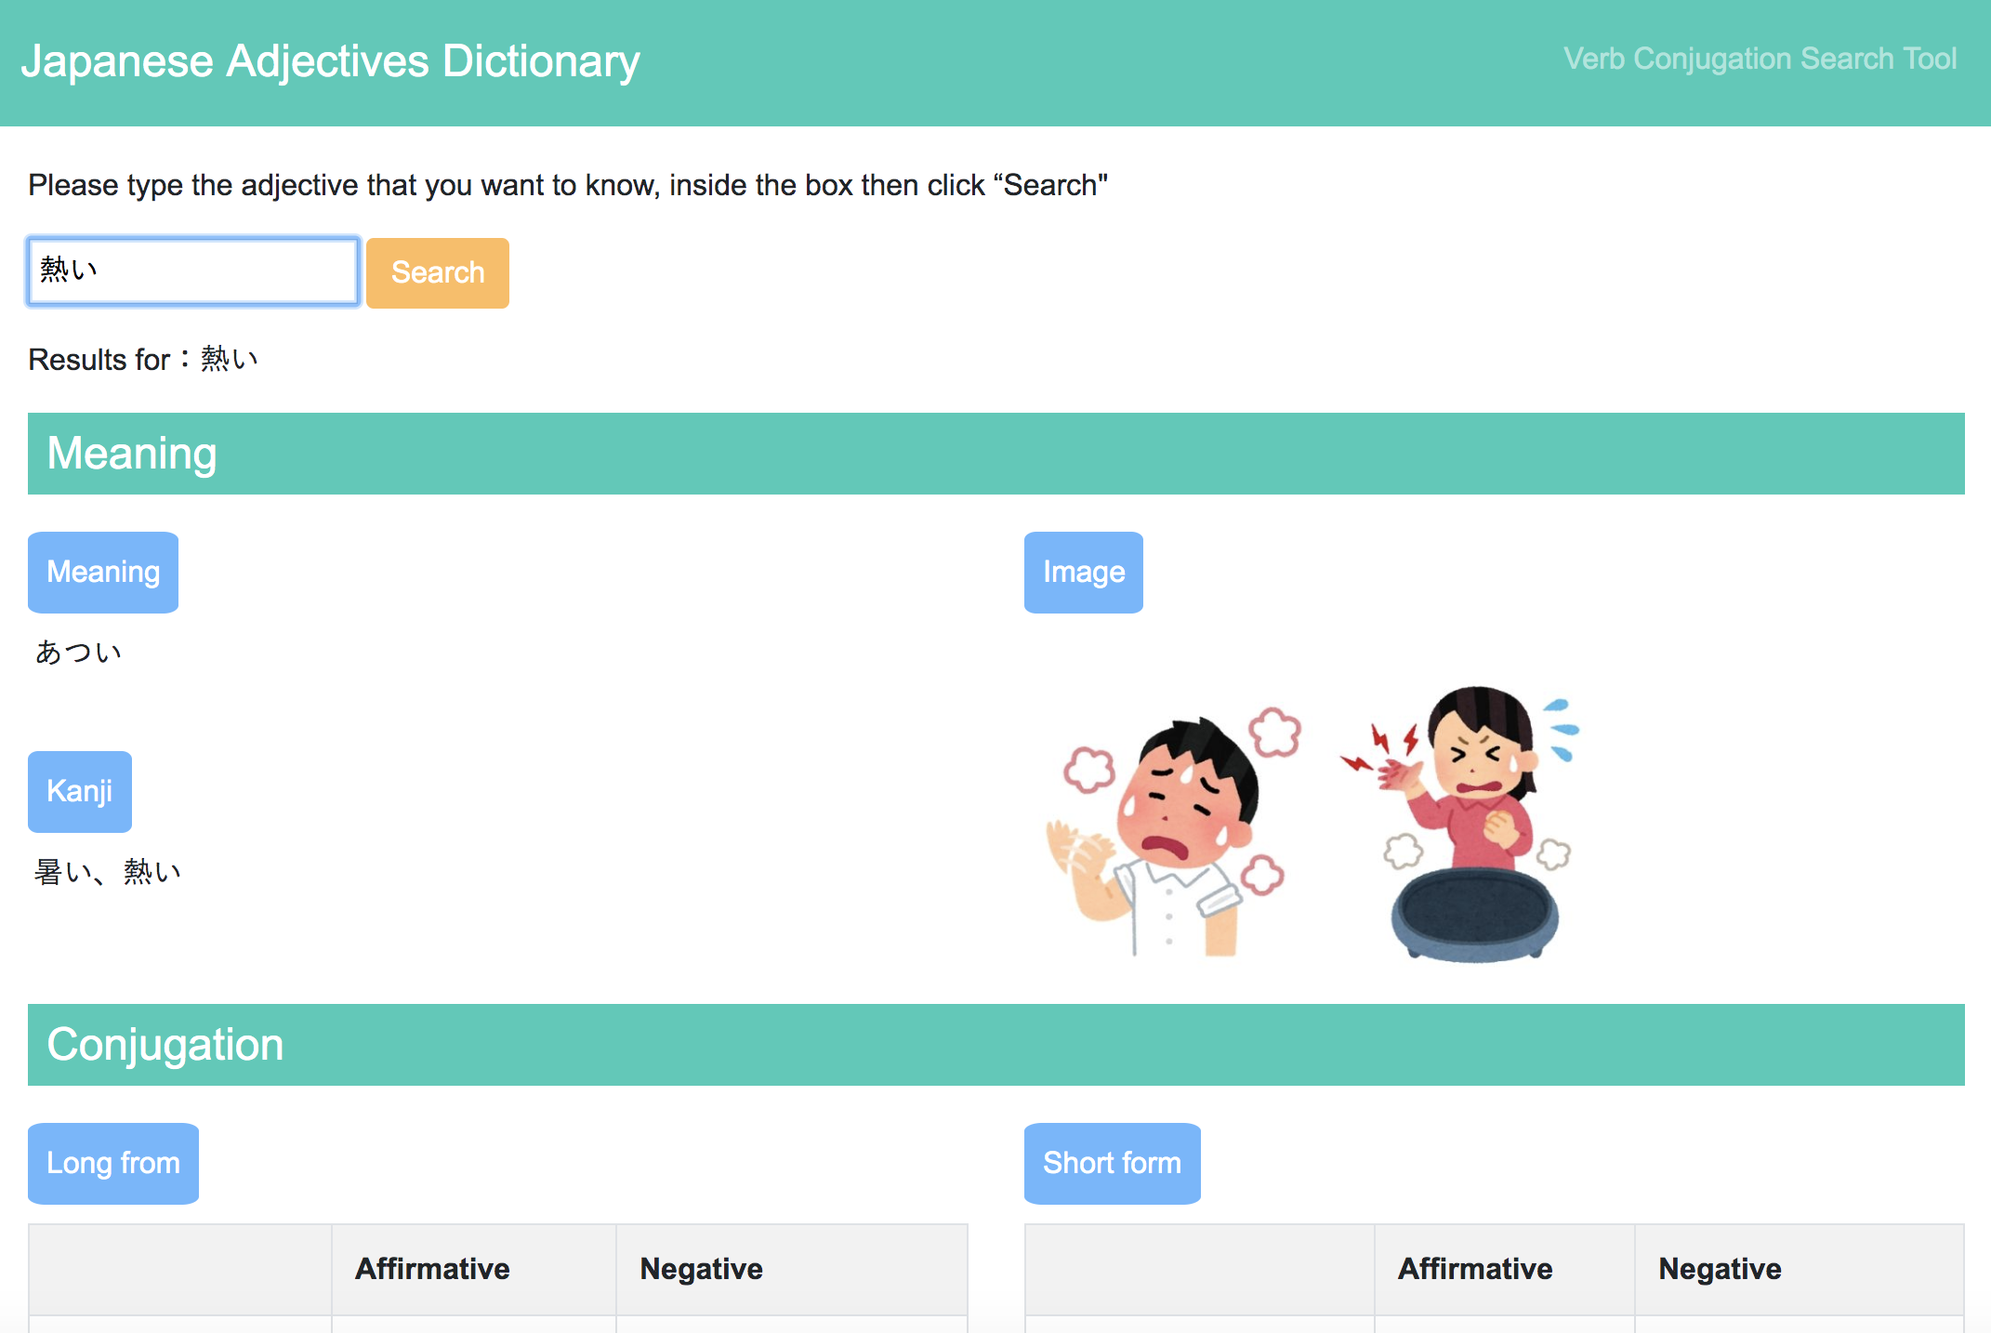Click the kanji text 暑い、熱い

point(108,872)
